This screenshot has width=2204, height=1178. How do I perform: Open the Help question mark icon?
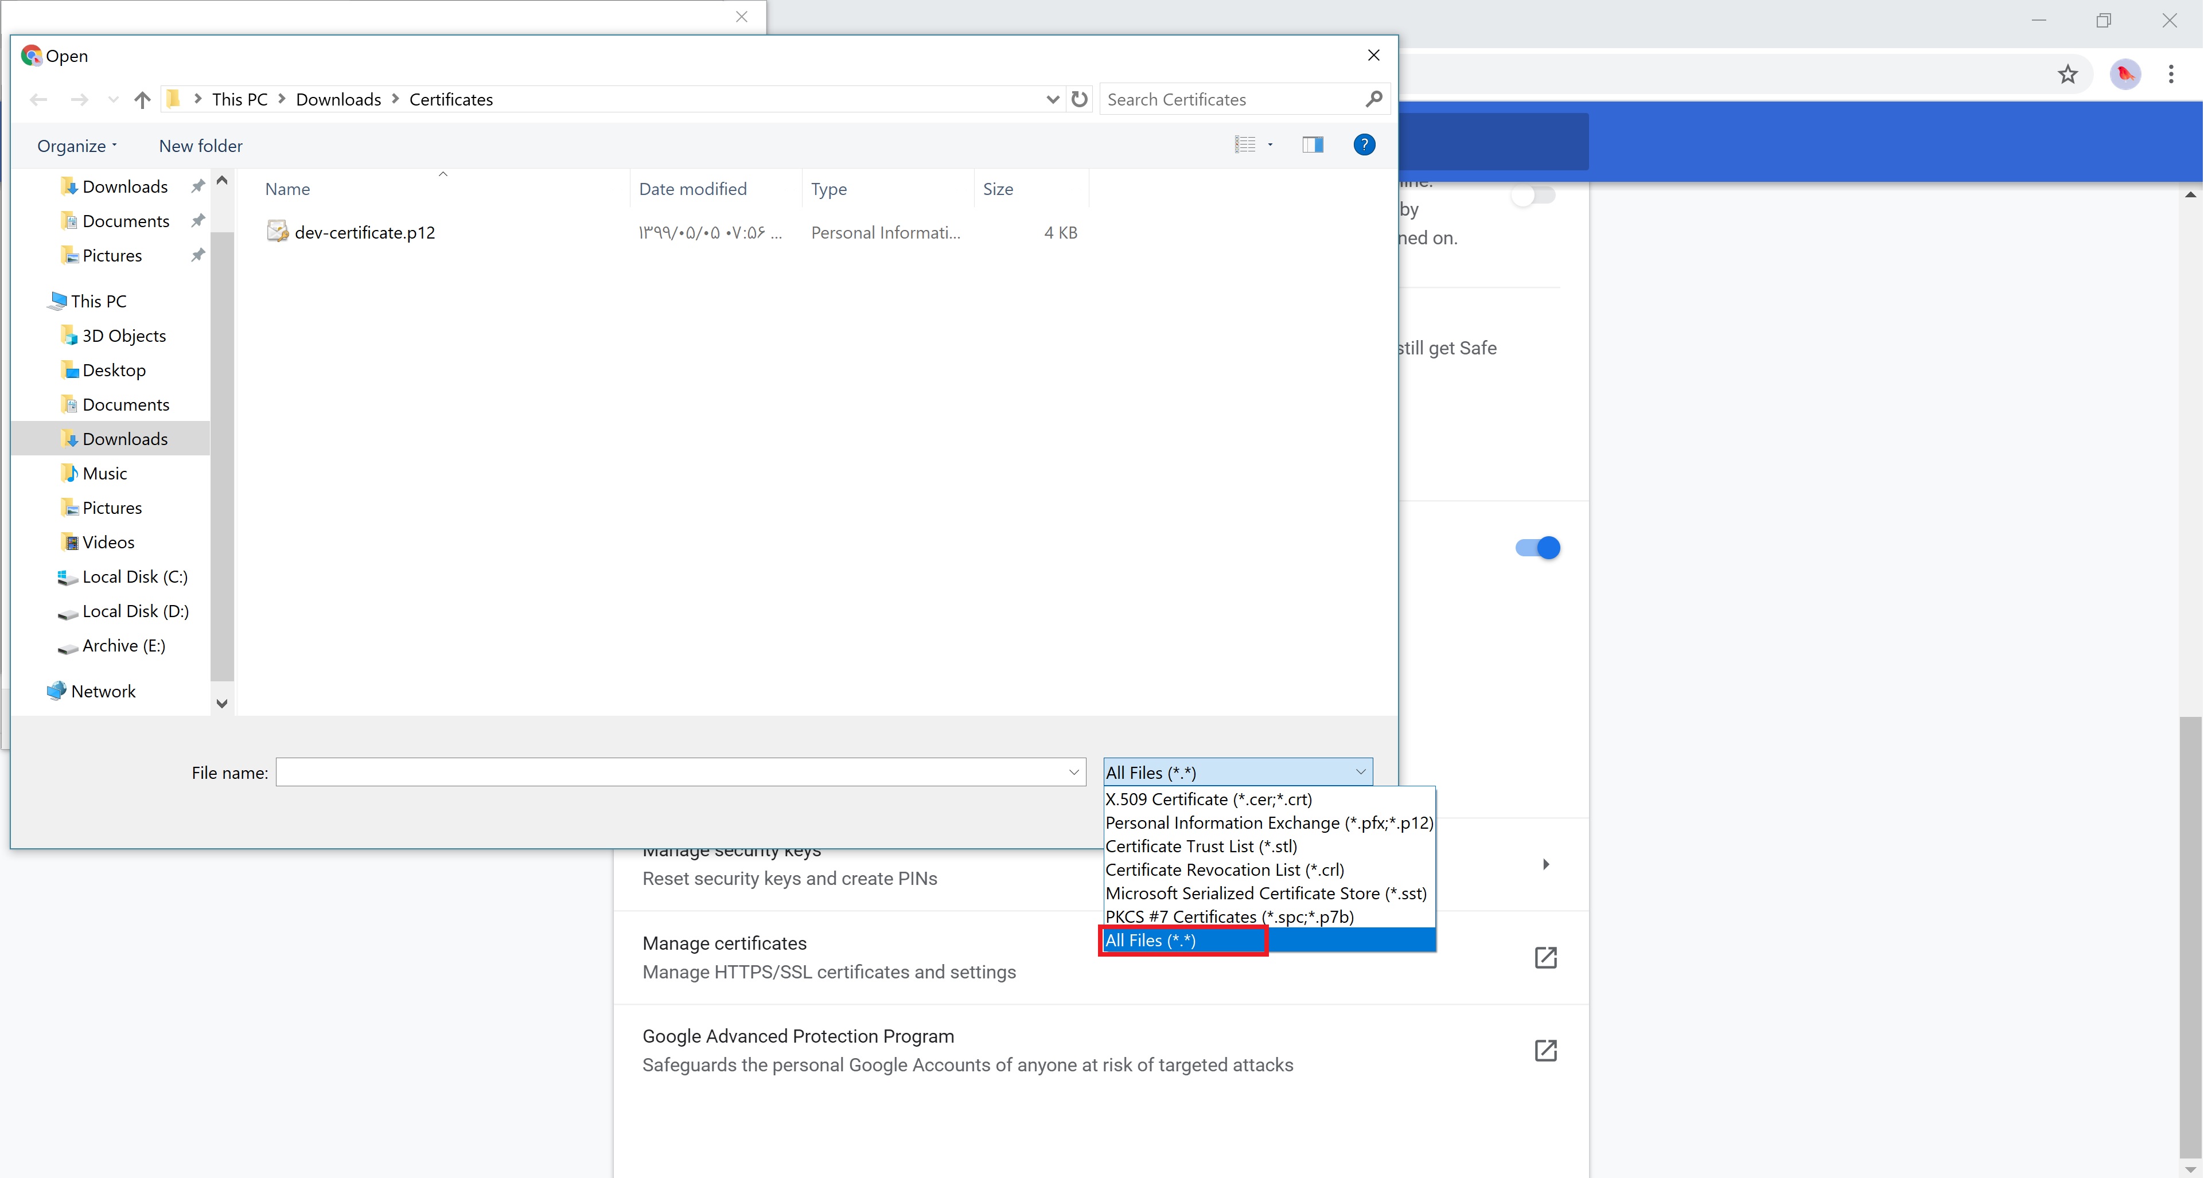pos(1364,145)
